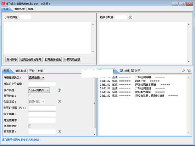Click the 导入账号 button
Image resolution: width=195 pixels, height=146 pixels.
pyautogui.click(x=11, y=60)
